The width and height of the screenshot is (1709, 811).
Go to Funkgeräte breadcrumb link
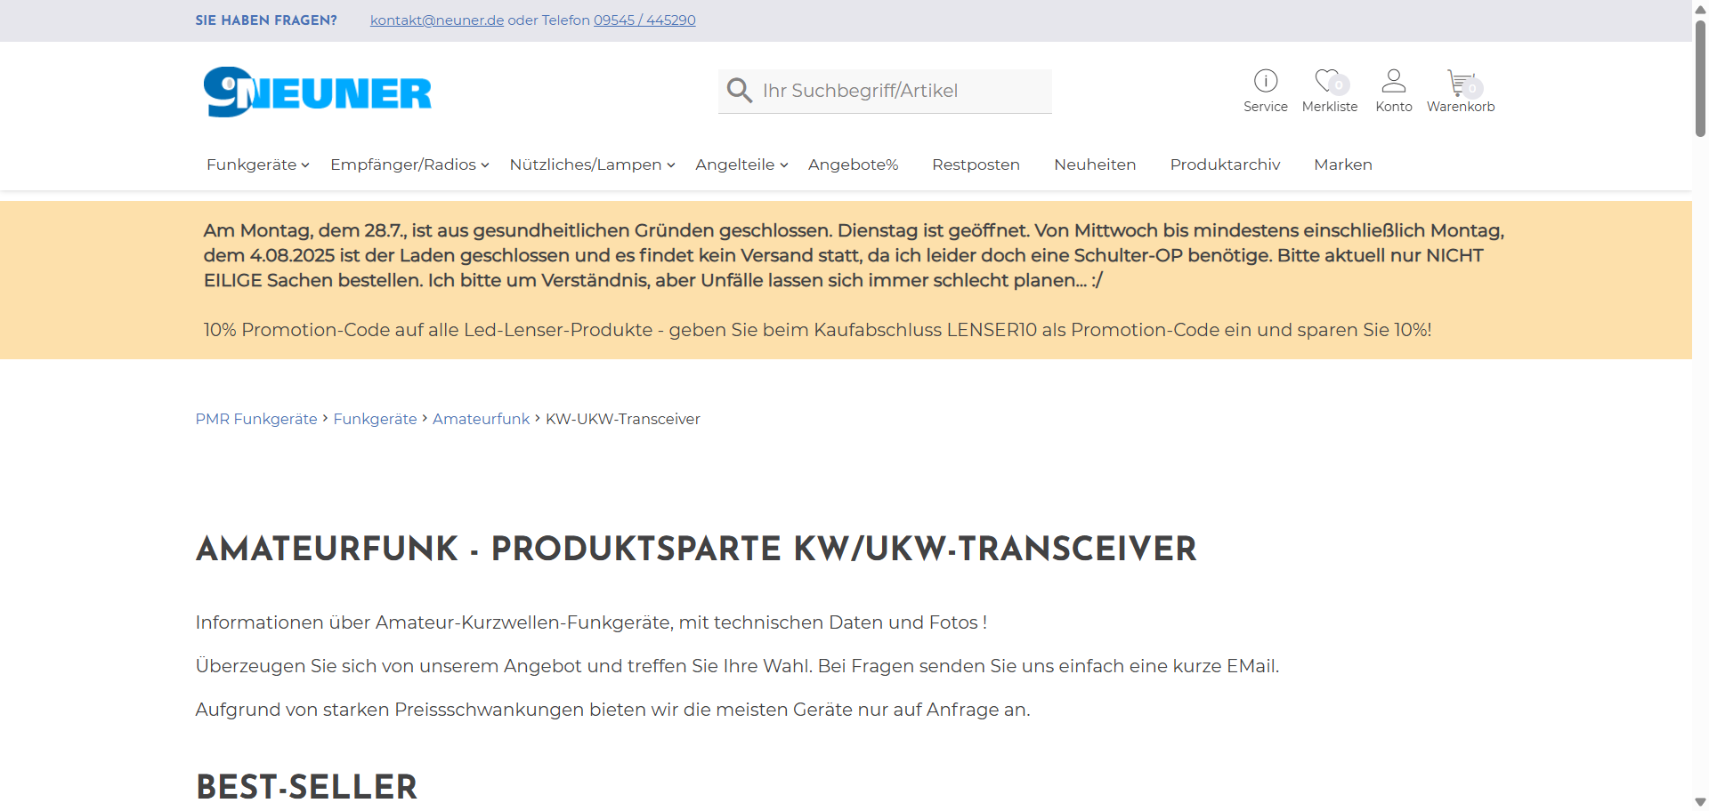[375, 419]
